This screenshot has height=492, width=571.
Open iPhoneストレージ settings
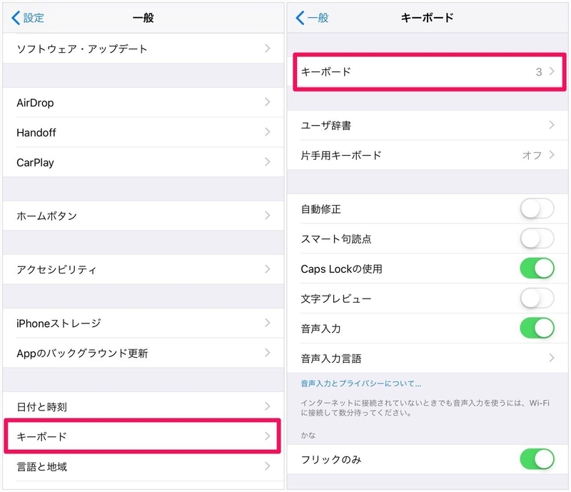[x=143, y=323]
